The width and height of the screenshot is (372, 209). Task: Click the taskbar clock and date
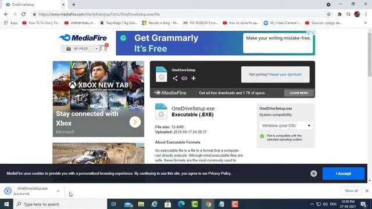[348, 204]
